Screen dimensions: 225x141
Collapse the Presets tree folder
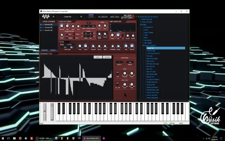(141, 25)
